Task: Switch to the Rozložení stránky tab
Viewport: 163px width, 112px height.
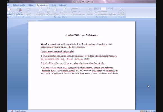Action: point(19,5)
